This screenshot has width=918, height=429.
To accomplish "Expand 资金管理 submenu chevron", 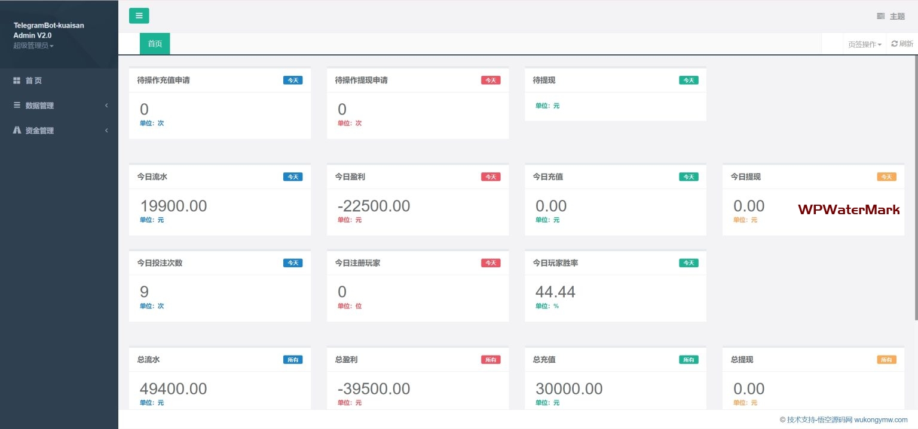I will click(x=106, y=130).
